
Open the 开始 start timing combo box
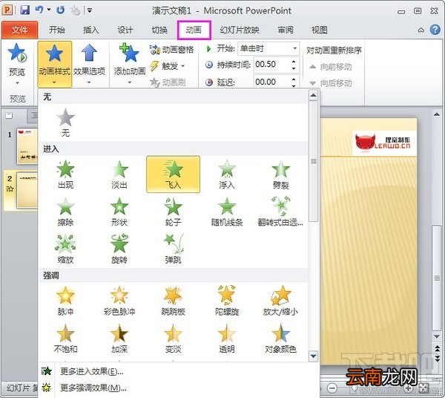coord(268,48)
